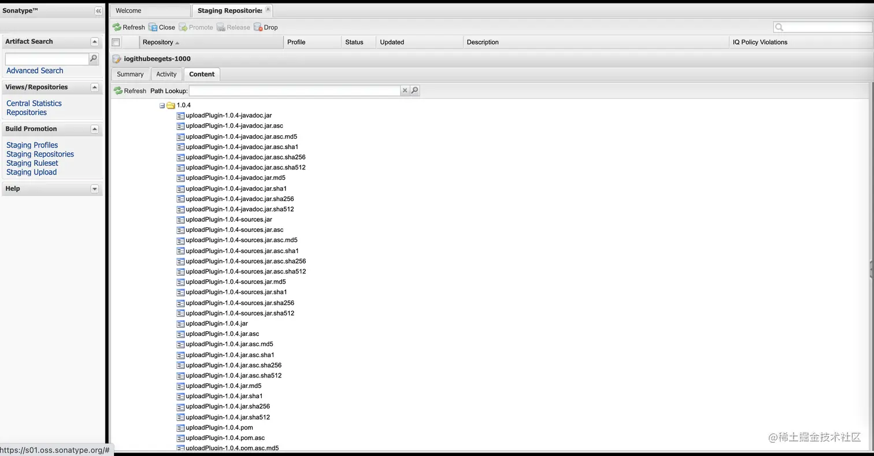This screenshot has width=874, height=456.
Task: Click the Updated column header
Action: (x=420, y=42)
